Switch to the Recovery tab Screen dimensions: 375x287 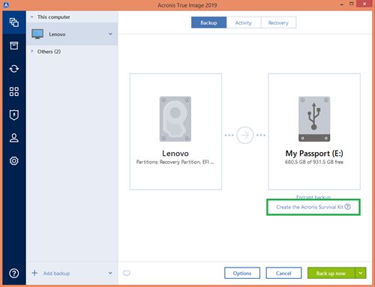pos(278,22)
